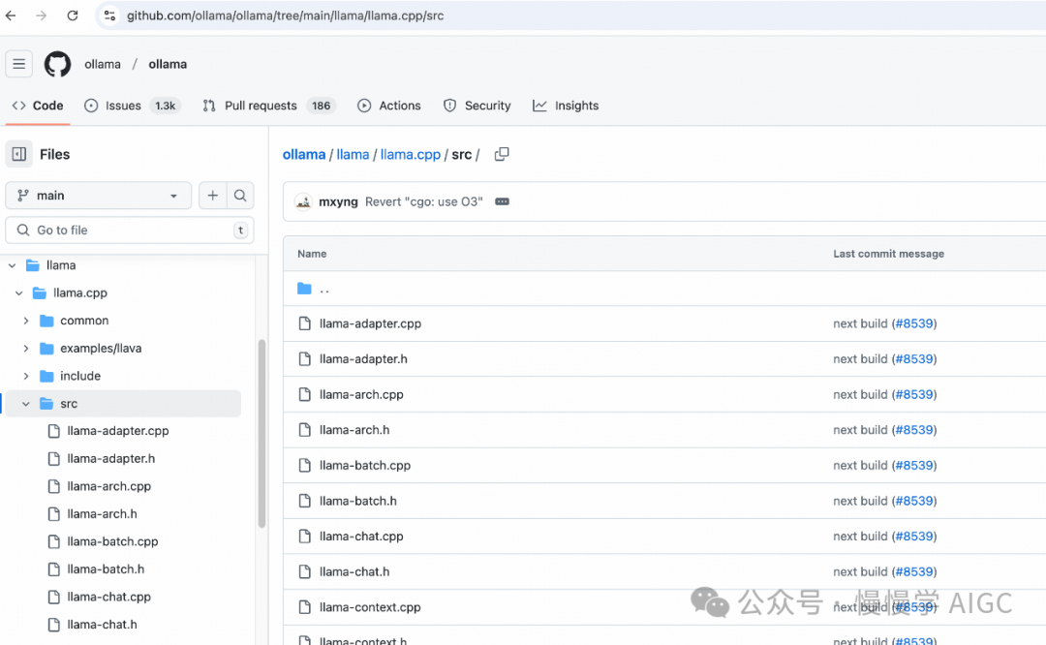
Task: Click the add file plus button
Action: tap(213, 196)
